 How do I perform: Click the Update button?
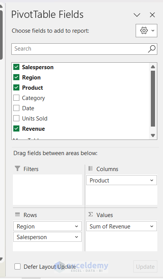(x=145, y=266)
